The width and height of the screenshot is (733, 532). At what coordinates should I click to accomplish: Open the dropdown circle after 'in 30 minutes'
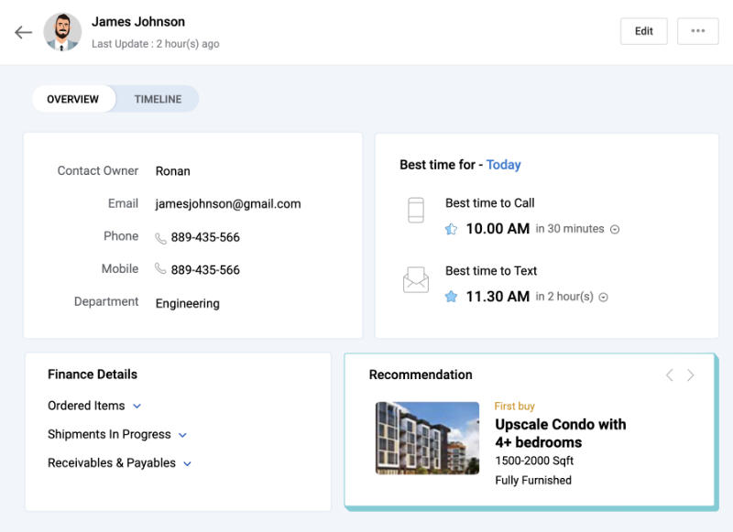615,229
